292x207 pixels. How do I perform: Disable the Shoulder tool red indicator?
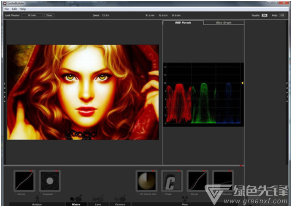230,171
